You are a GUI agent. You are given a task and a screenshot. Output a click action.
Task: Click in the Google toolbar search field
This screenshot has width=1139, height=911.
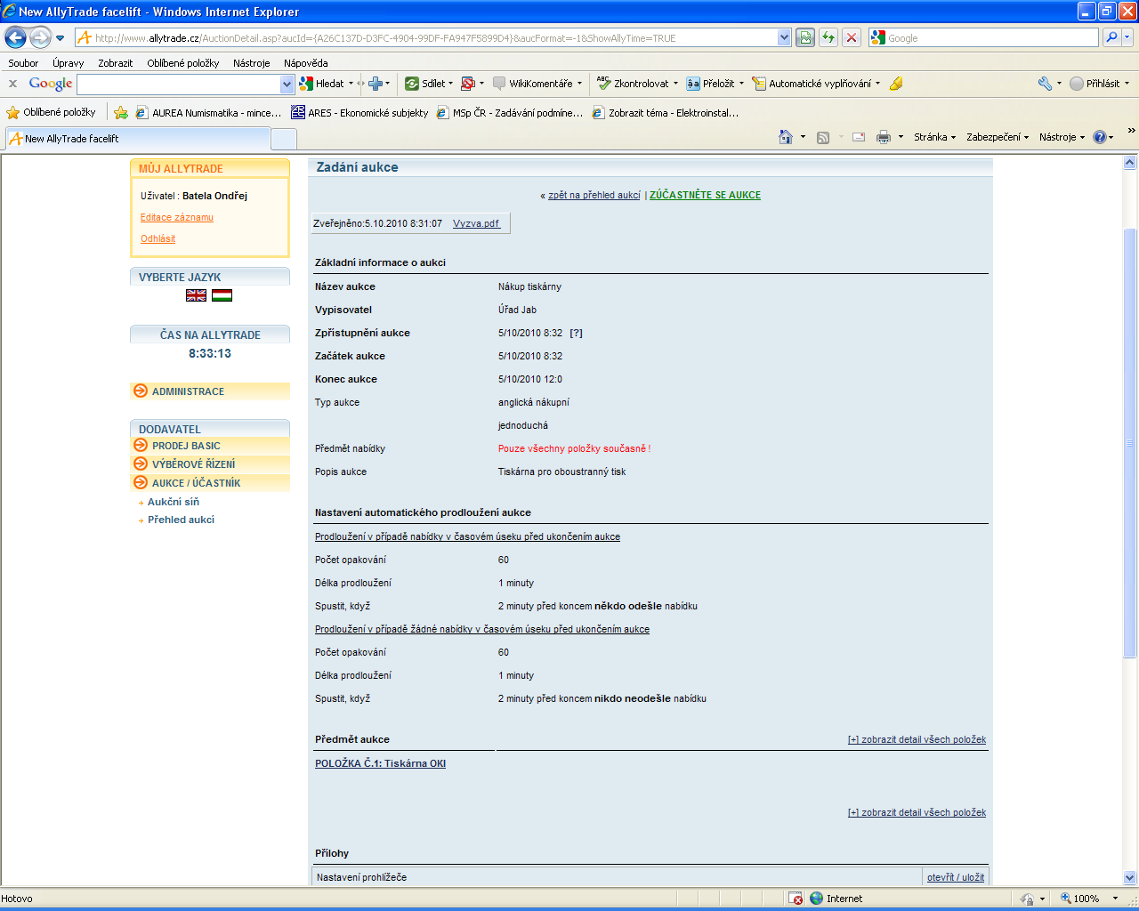point(179,84)
